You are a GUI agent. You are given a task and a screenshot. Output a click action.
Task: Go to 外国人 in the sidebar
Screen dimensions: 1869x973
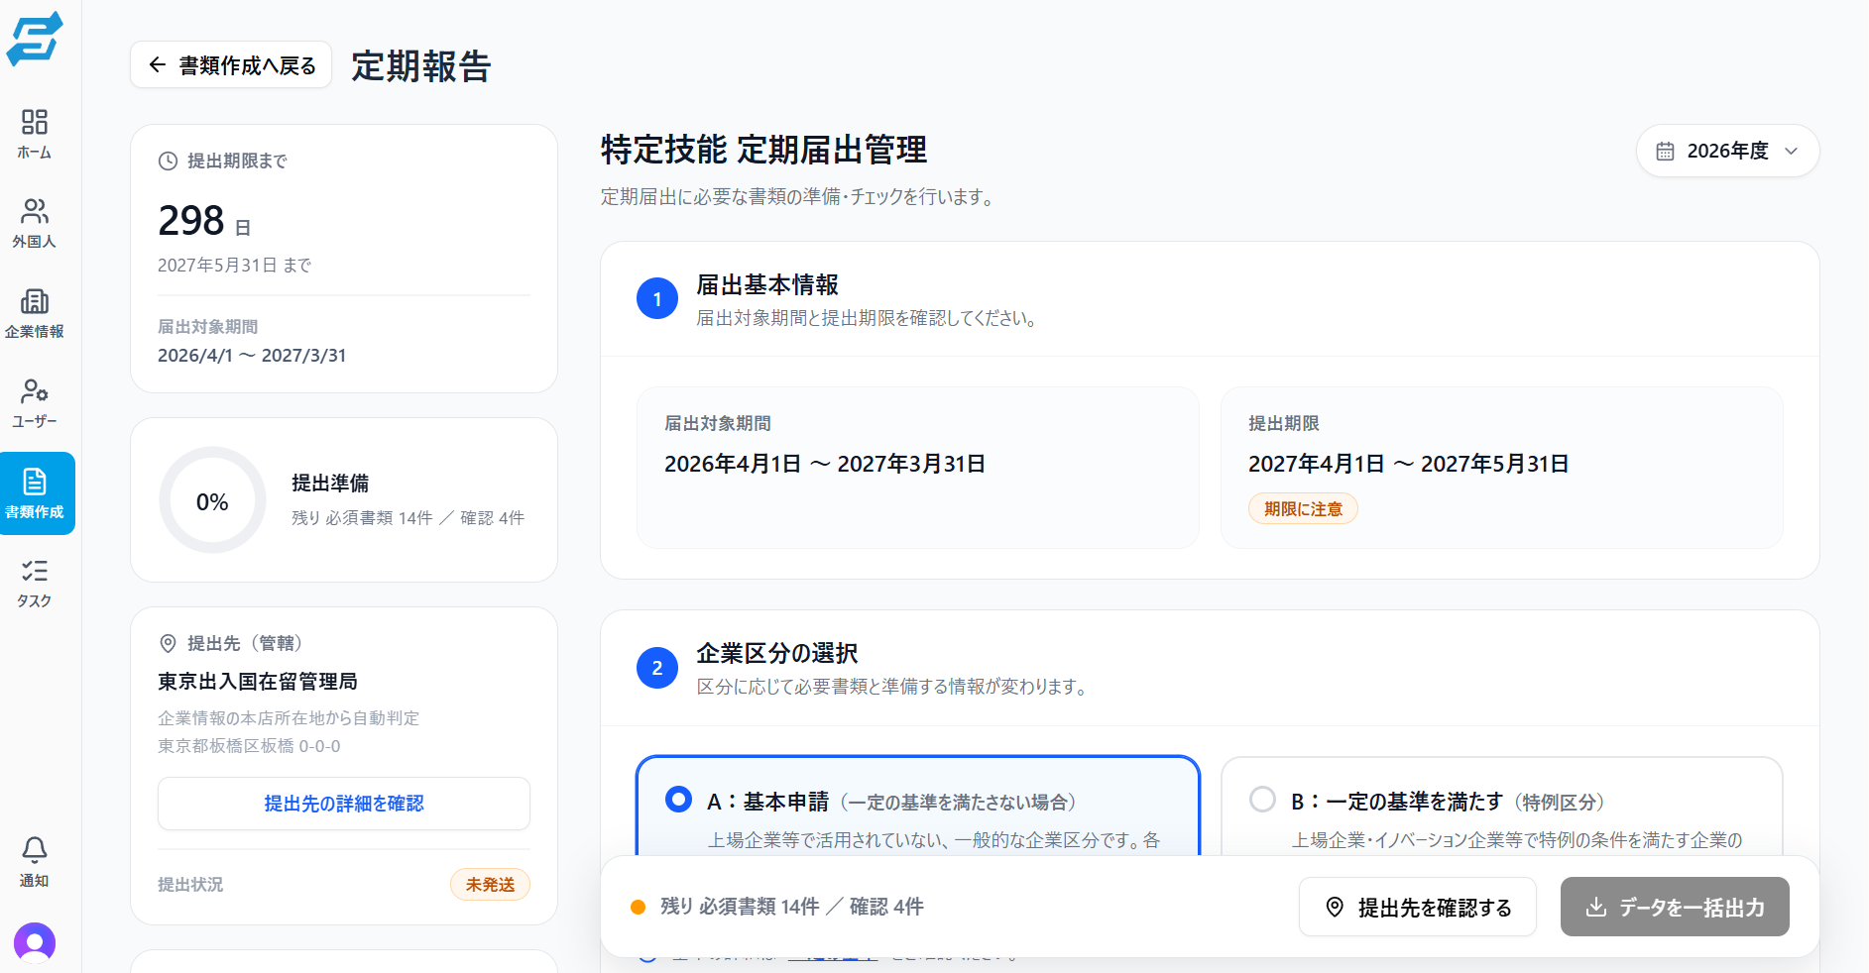point(35,223)
